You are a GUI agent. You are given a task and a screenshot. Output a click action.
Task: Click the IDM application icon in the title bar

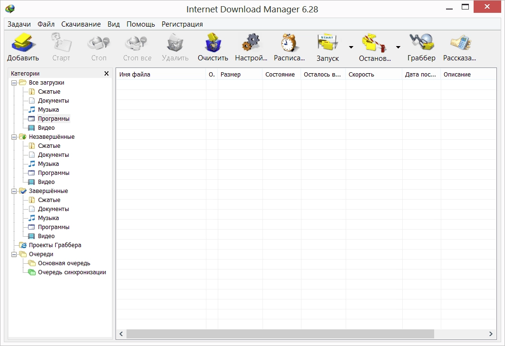tap(10, 9)
